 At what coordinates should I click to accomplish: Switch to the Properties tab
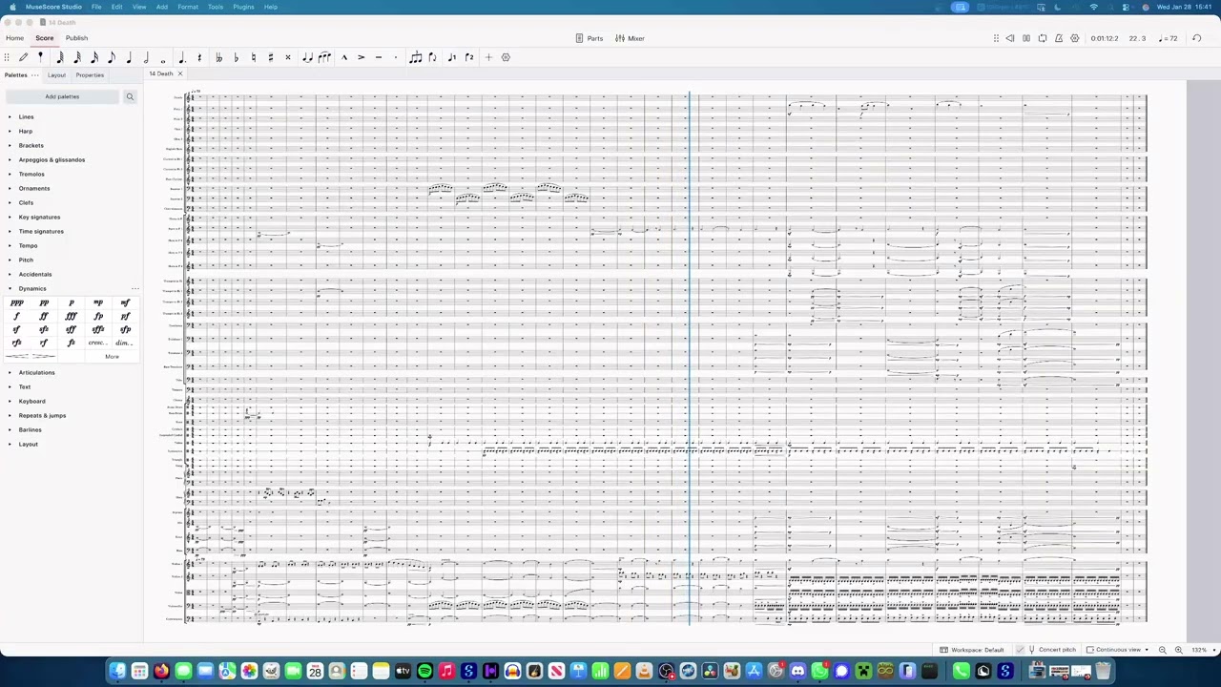90,74
